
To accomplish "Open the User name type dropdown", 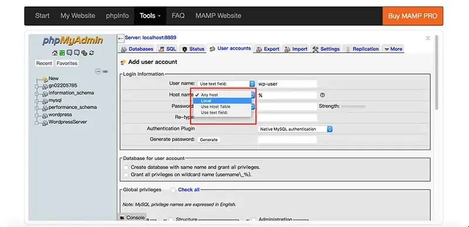I will click(x=226, y=84).
